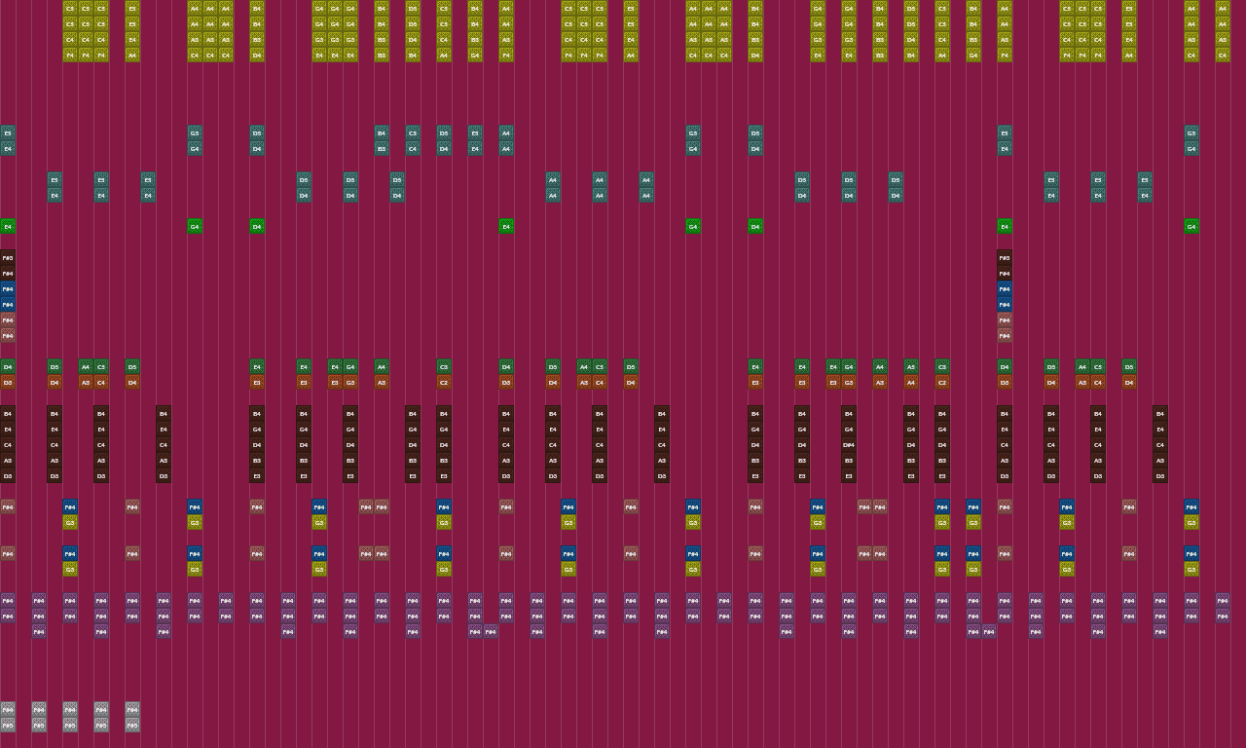Click the leftmost gray F#5 block
1246x748 pixels.
pos(8,725)
